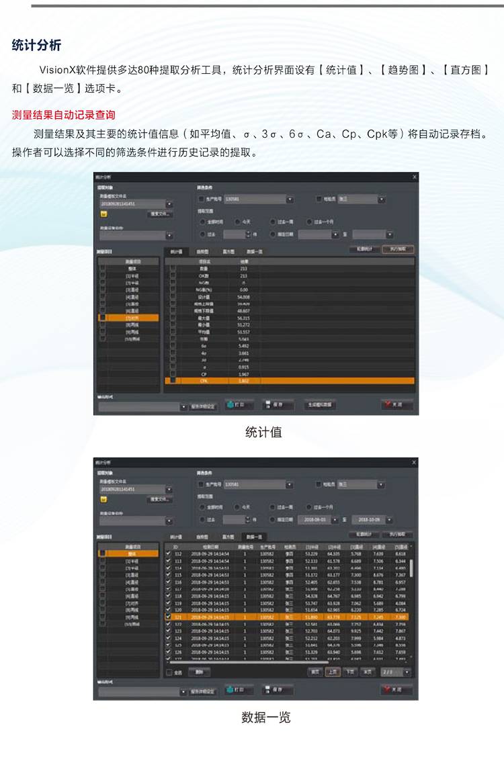Image resolution: width=504 pixels, height=763 pixels.
Task: Switch to 趋势图 tab in the upper dialog
Action: tap(202, 251)
